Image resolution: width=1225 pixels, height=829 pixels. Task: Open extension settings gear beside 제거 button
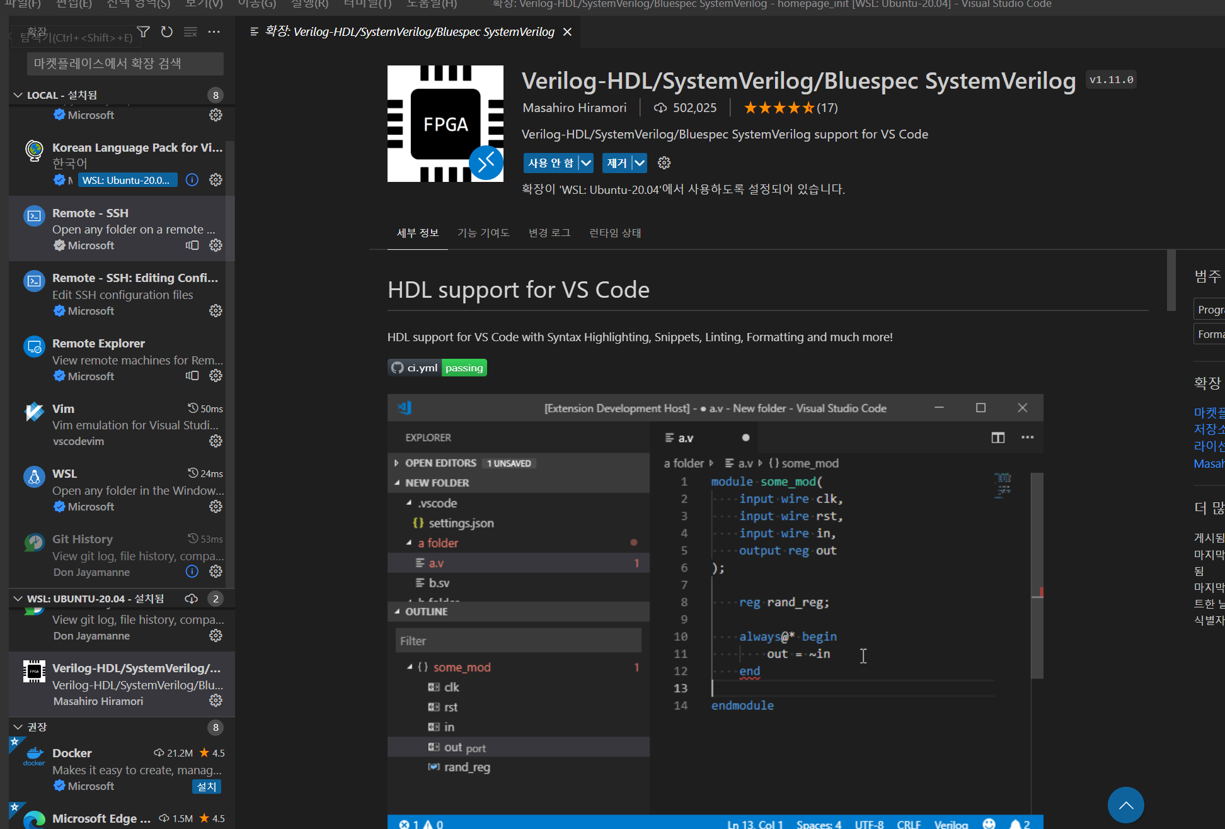coord(664,163)
